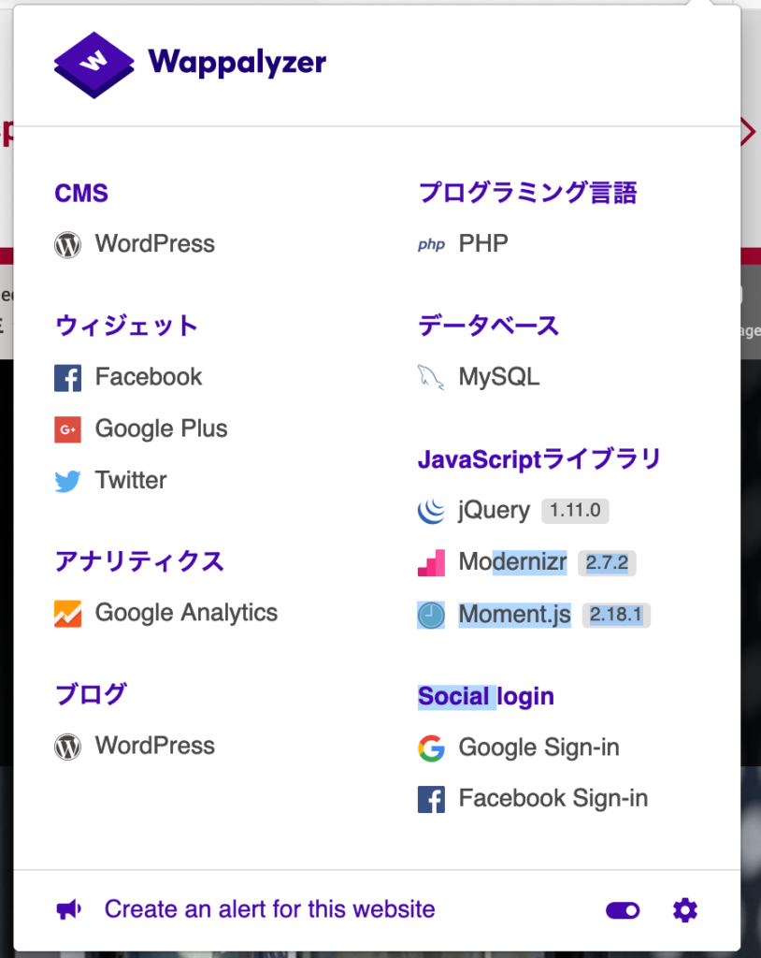761x958 pixels.
Task: Open the プログラミング言語 category heading
Action: click(x=527, y=193)
